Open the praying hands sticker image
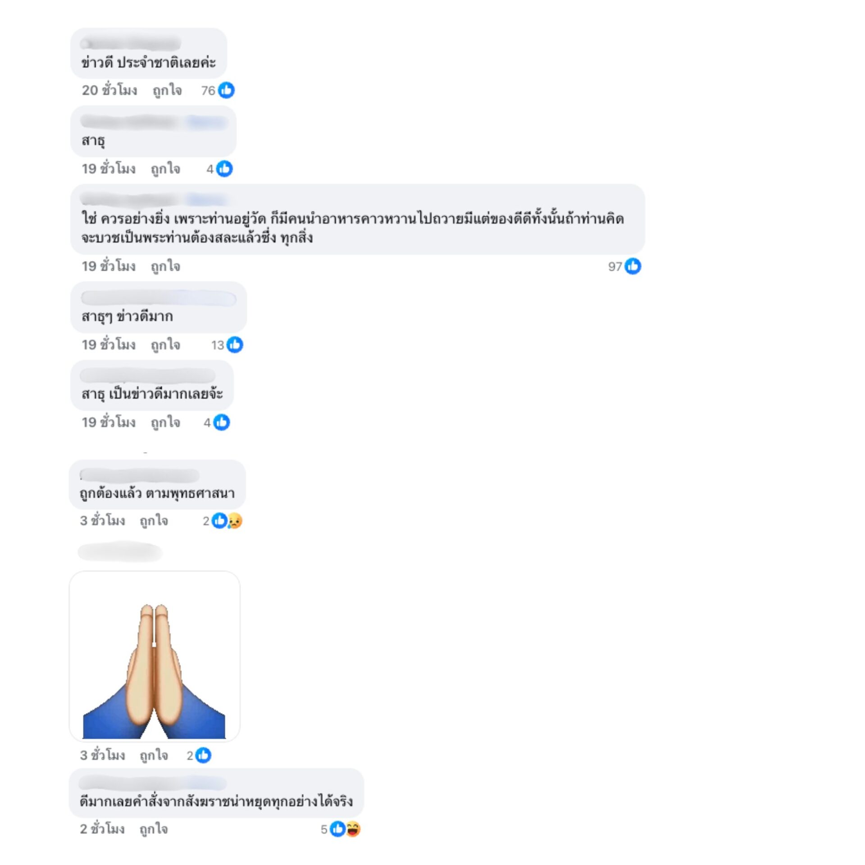The image size is (865, 865). tap(155, 656)
